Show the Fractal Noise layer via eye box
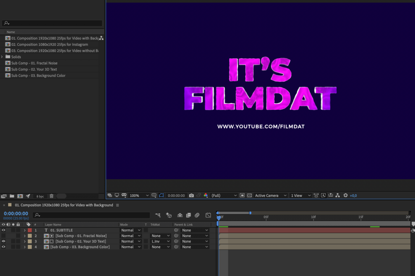The height and width of the screenshot is (276, 415). 3,236
